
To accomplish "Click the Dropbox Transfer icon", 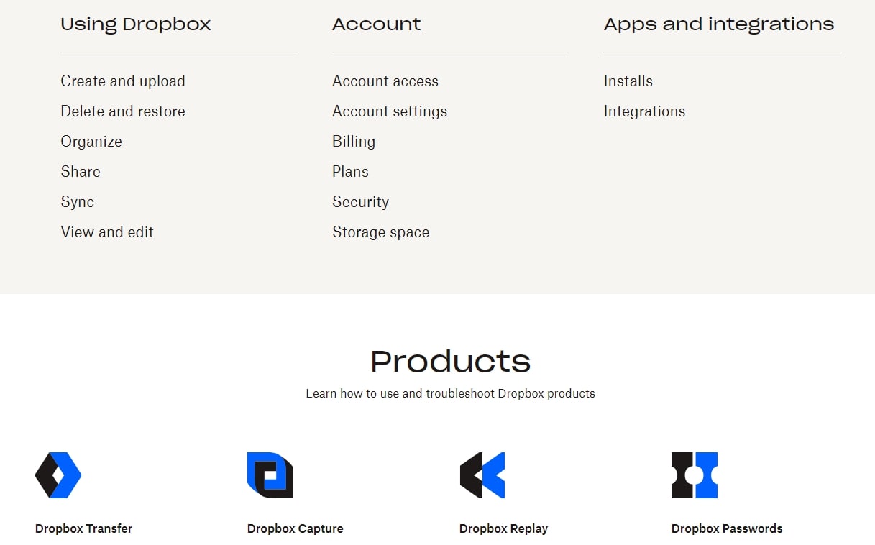I will click(58, 475).
